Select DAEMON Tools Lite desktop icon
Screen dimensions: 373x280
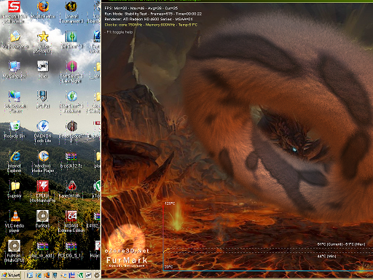[x=43, y=131]
